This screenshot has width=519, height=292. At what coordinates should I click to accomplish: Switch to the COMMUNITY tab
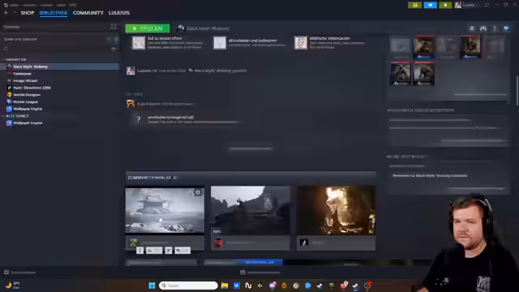tap(88, 13)
